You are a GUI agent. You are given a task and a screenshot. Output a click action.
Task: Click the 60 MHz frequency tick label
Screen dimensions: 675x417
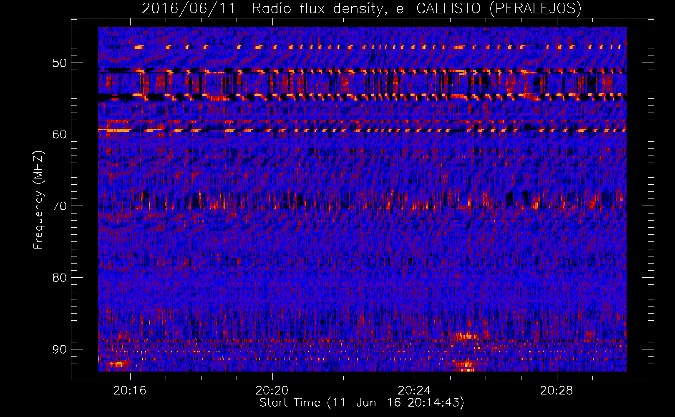click(x=59, y=134)
